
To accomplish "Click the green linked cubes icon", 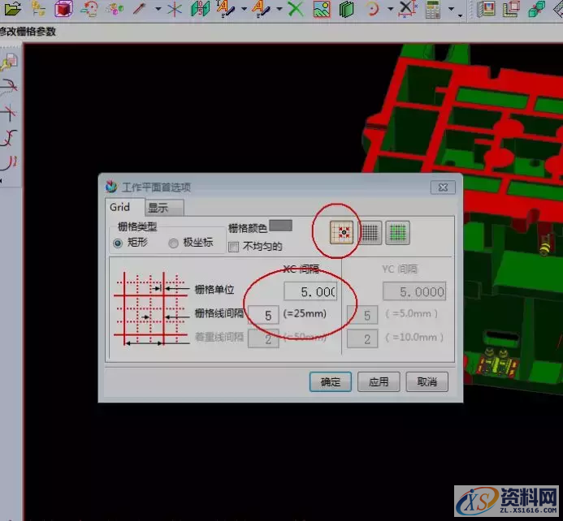I will coord(537,9).
